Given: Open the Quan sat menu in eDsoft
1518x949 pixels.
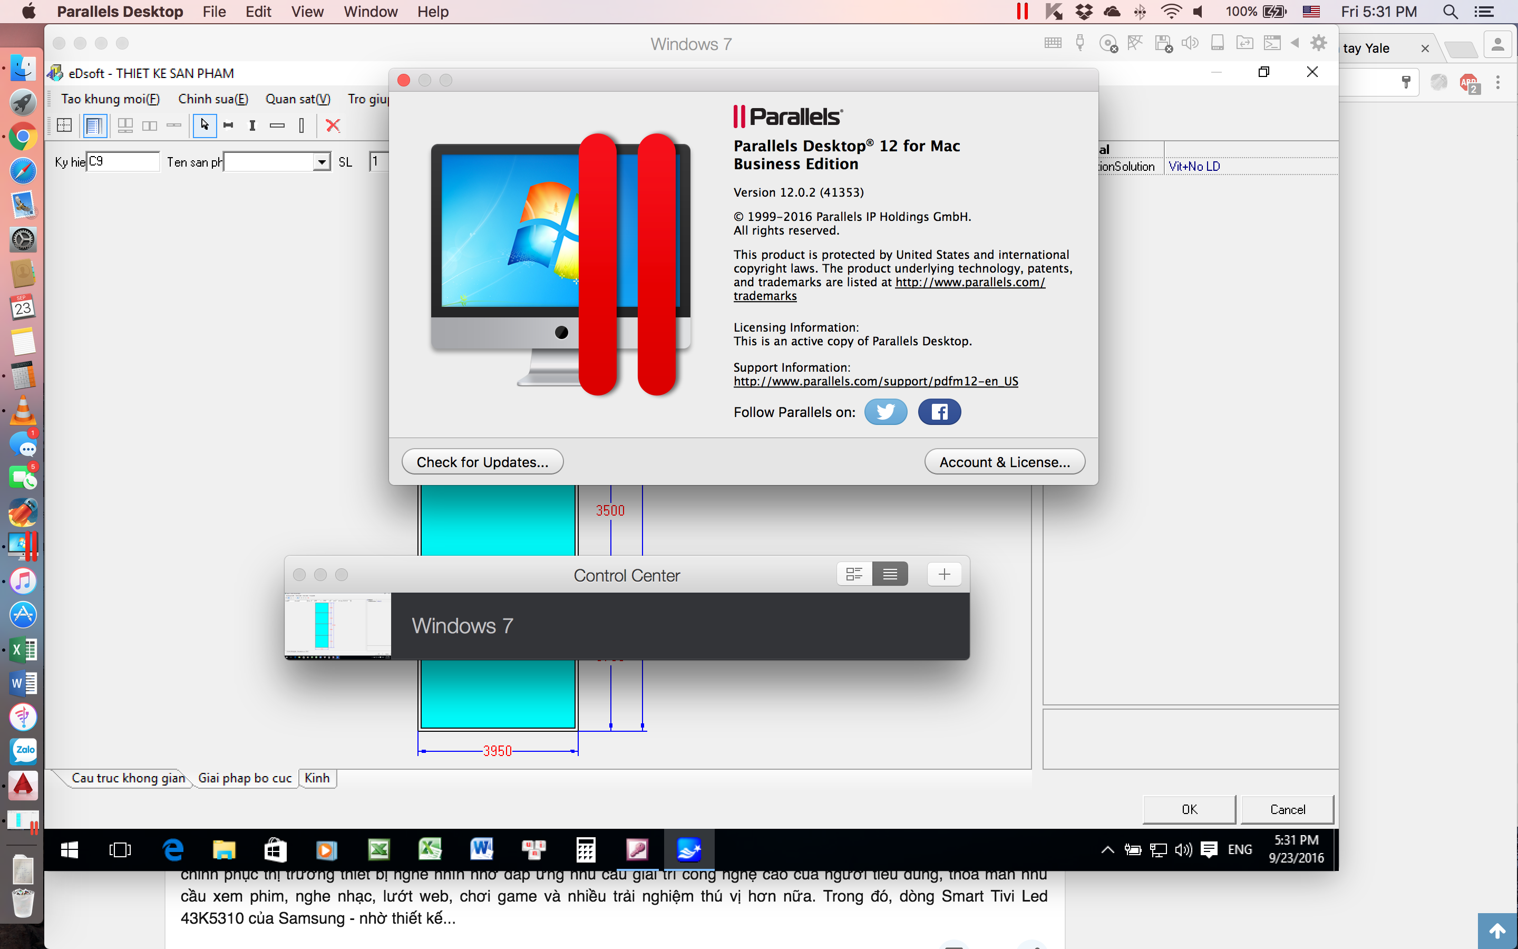Looking at the screenshot, I should click(297, 99).
